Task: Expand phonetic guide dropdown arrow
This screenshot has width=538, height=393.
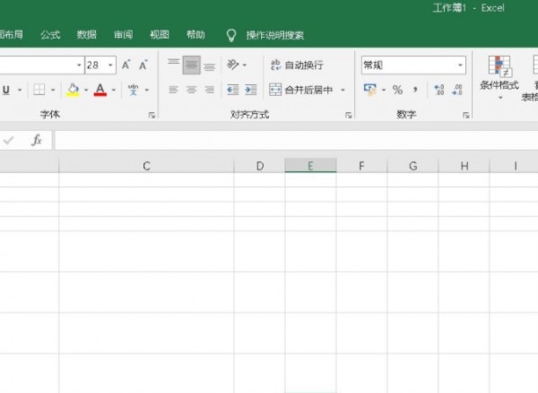Action: tap(147, 91)
